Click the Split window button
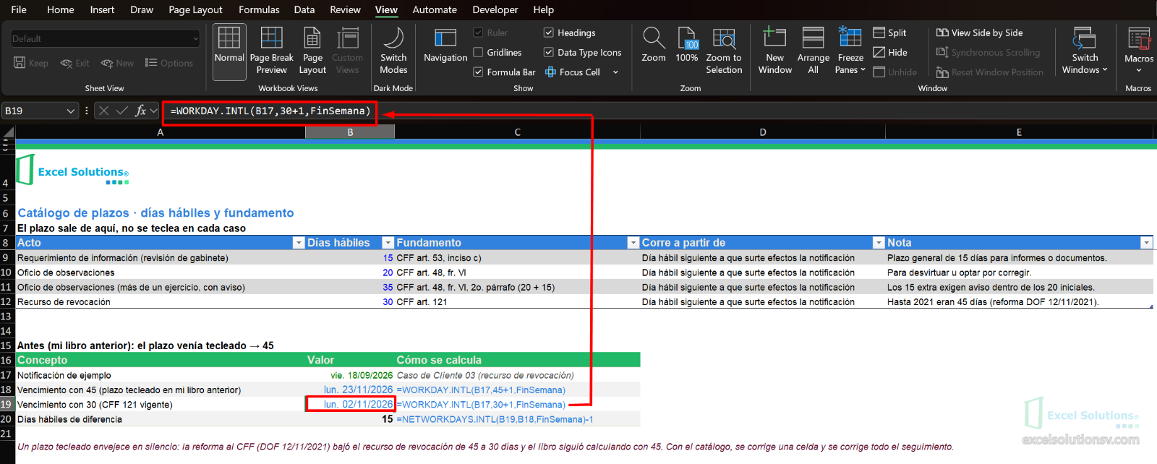 click(x=889, y=33)
